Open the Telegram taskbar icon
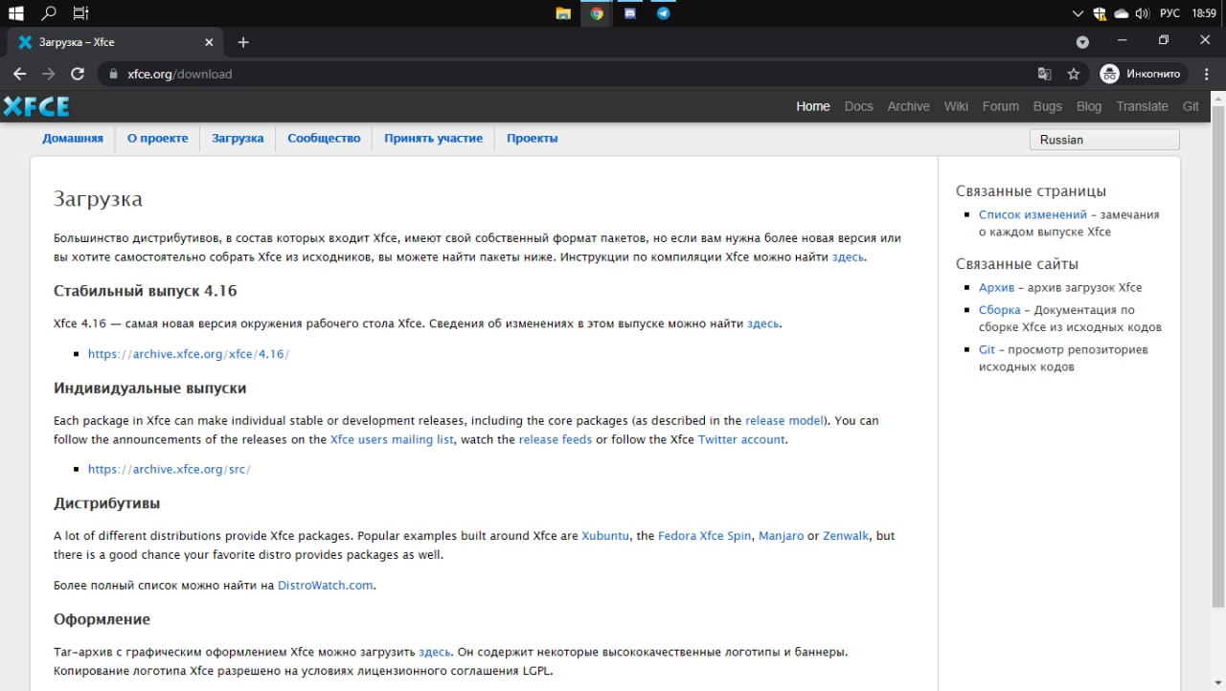 [x=663, y=13]
